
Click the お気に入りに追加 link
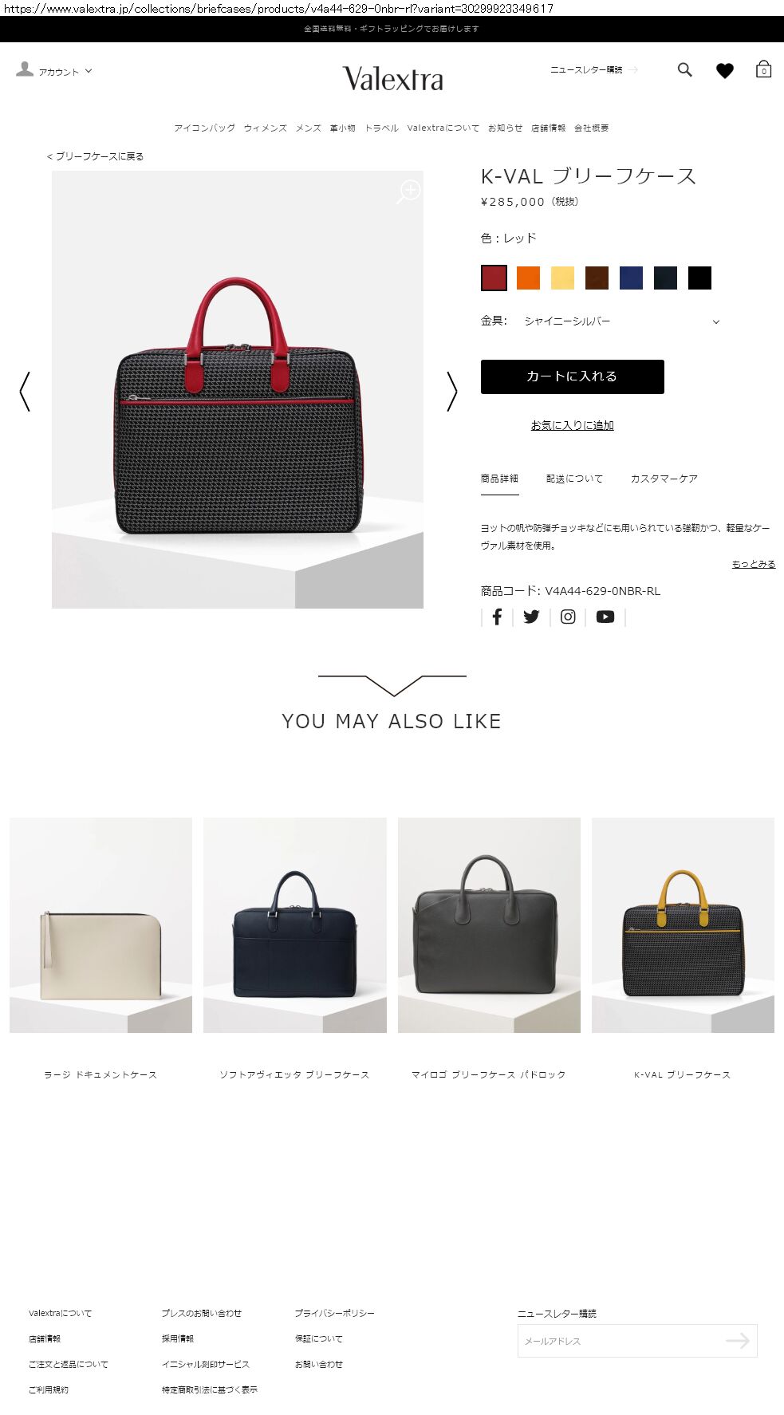click(x=572, y=425)
